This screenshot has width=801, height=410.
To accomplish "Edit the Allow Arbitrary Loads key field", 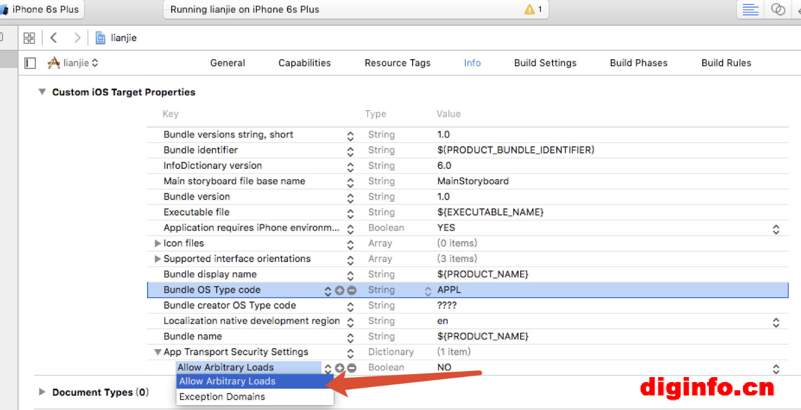I will [x=249, y=368].
